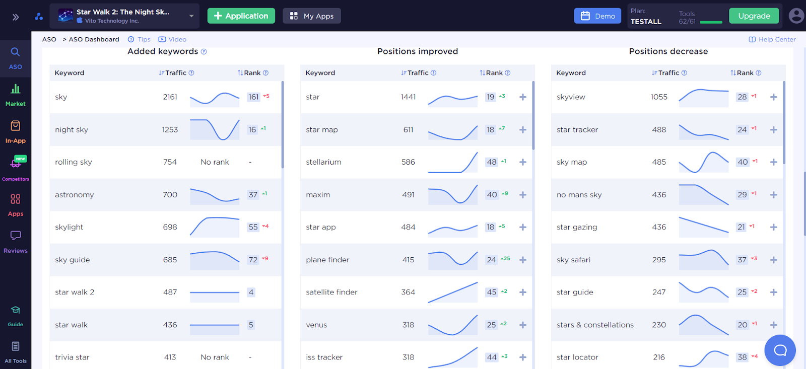Open My Apps
This screenshot has height=369, width=806.
point(312,16)
